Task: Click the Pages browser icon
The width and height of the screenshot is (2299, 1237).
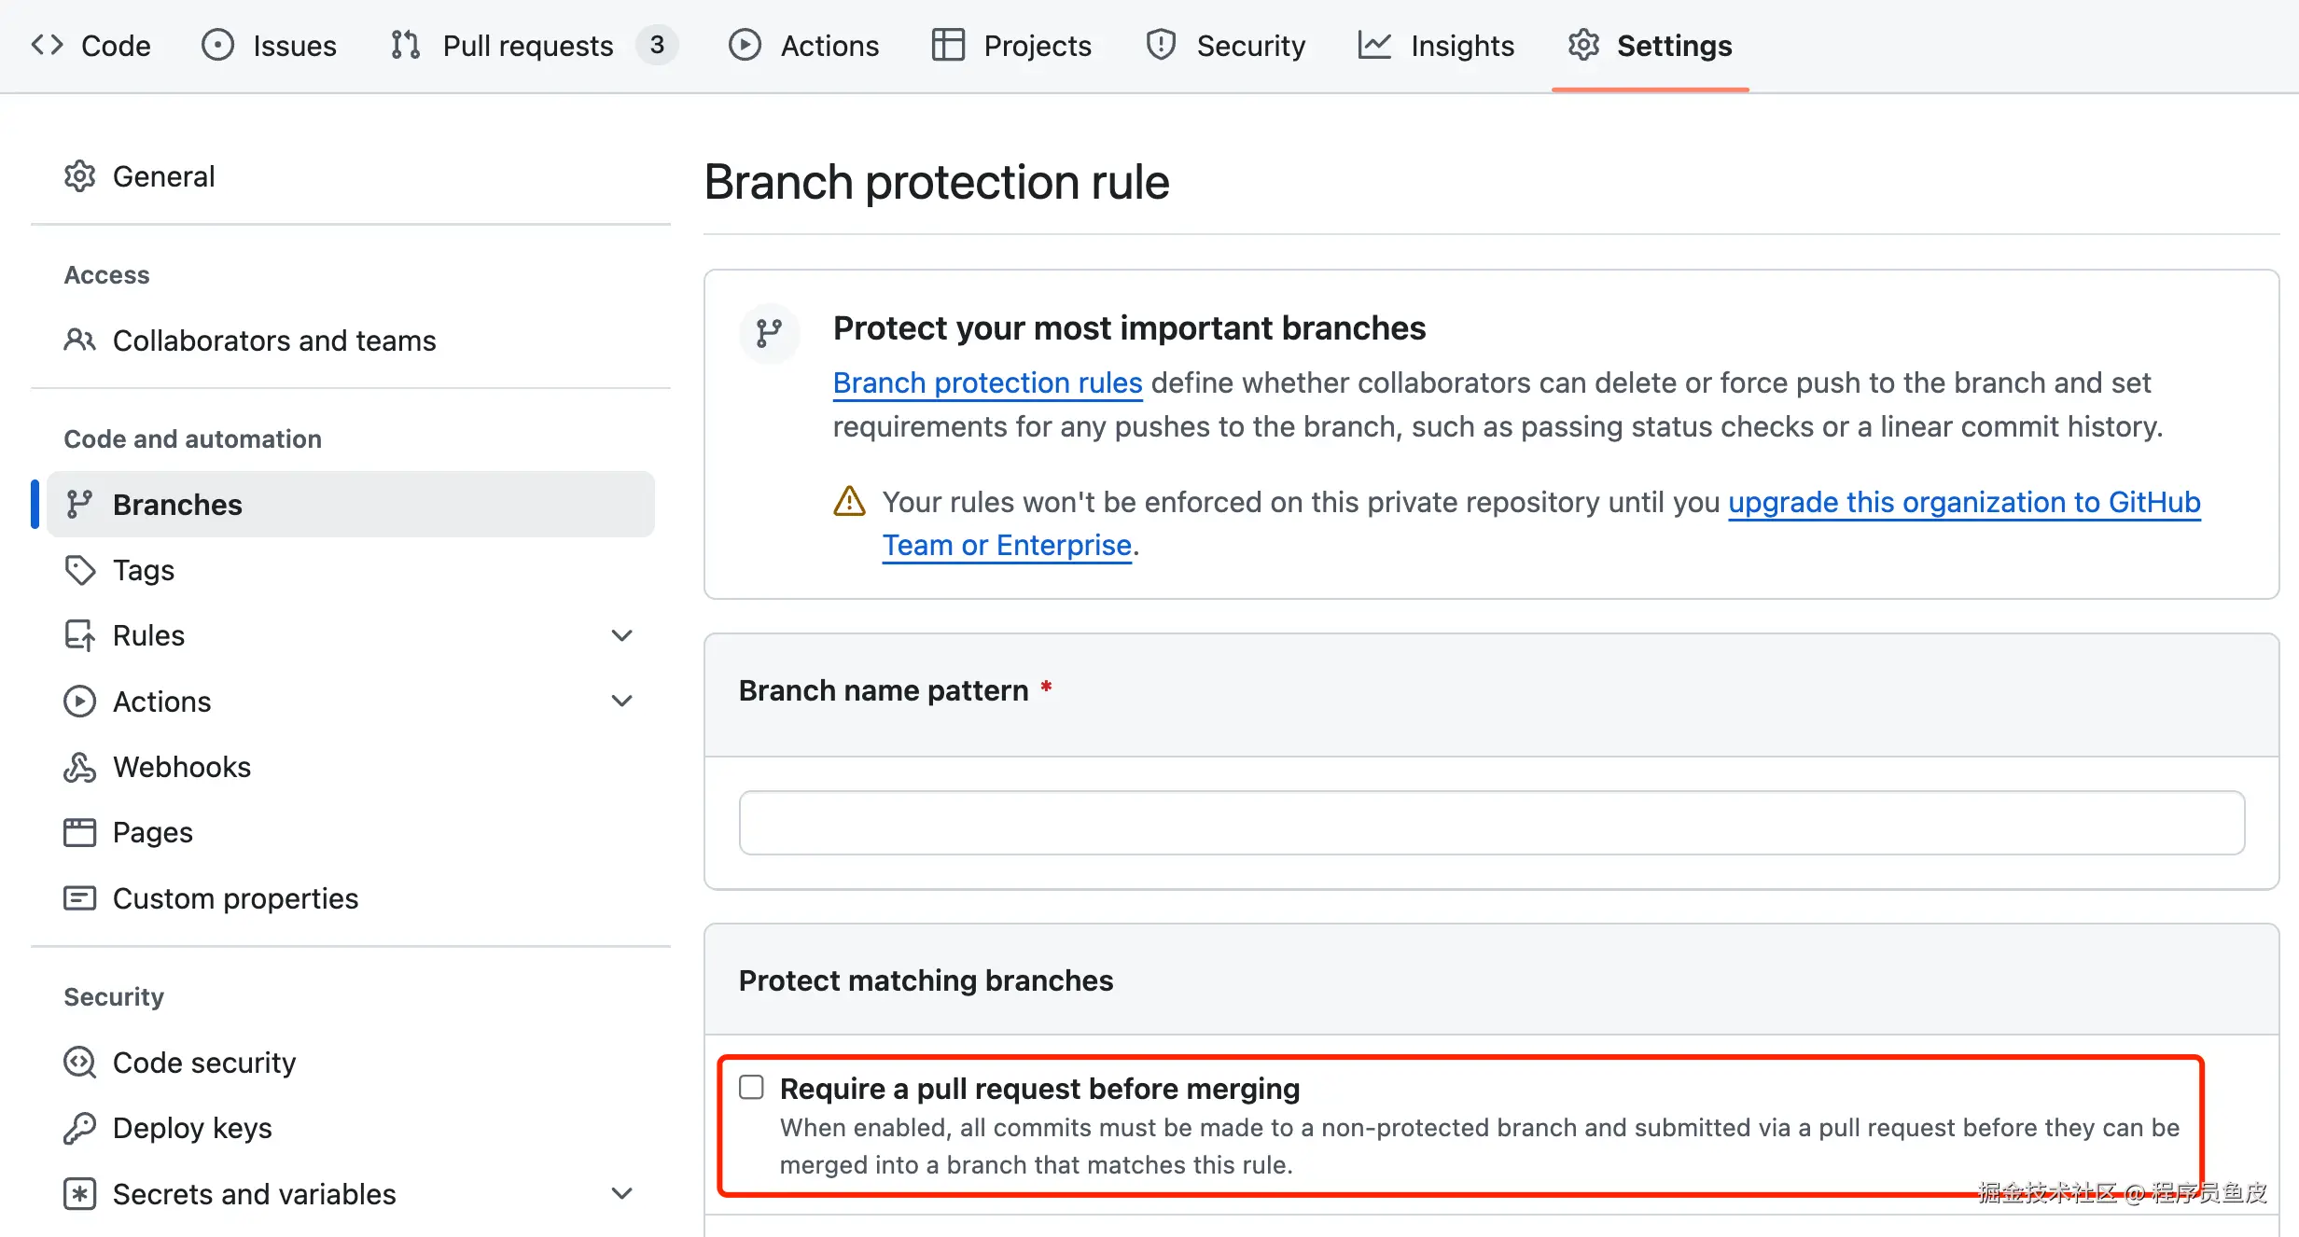Action: [79, 832]
